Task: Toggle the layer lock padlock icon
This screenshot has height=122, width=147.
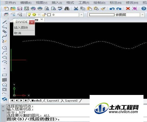Action: coord(44,15)
